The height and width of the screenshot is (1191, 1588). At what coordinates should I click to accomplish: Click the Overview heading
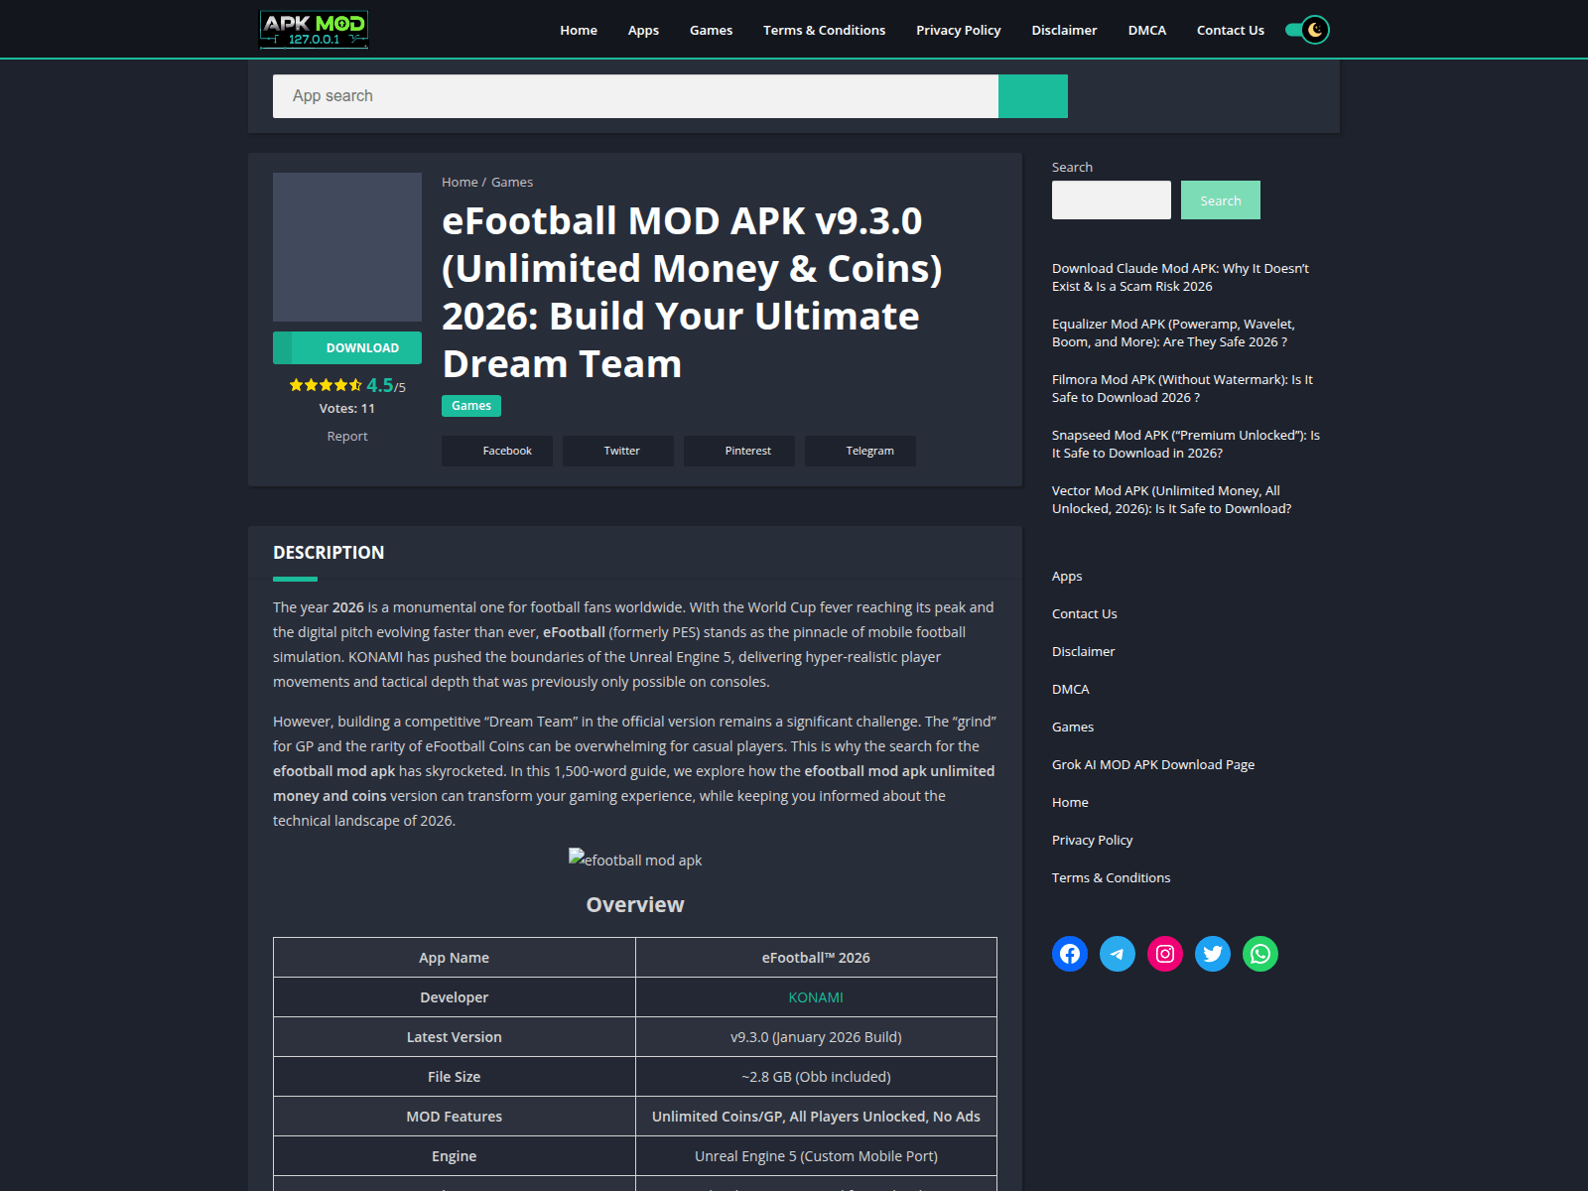(635, 904)
